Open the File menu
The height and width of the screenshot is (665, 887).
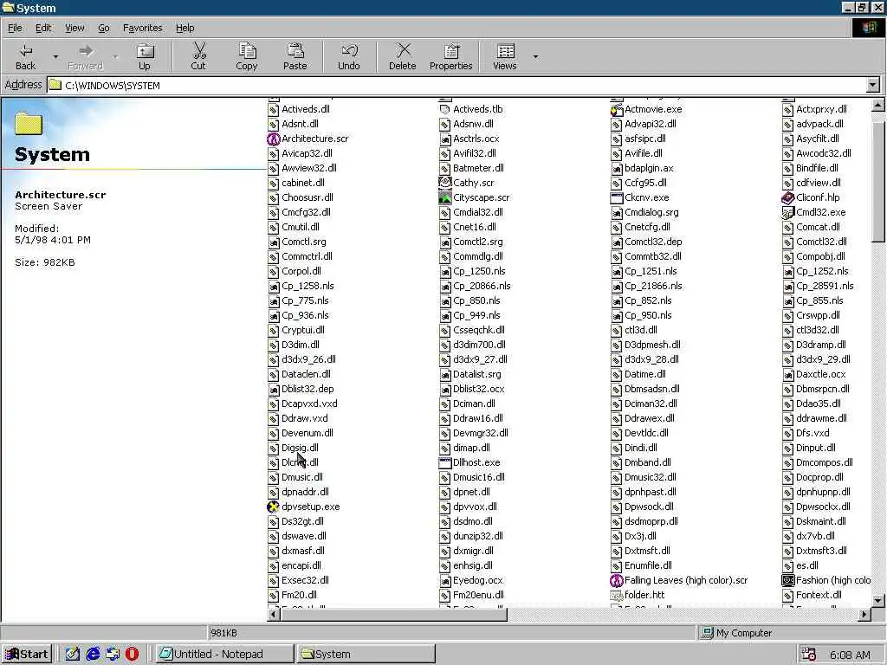pyautogui.click(x=15, y=28)
